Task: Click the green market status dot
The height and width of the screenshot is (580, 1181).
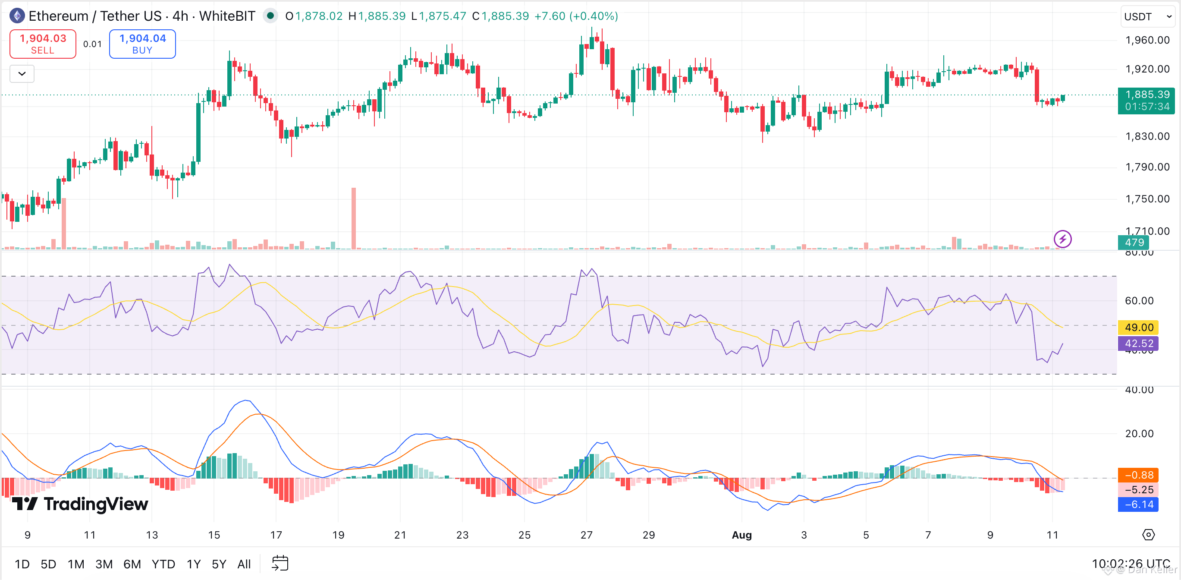Action: [x=270, y=16]
